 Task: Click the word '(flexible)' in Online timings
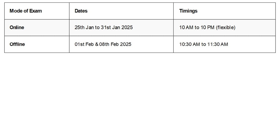[x=225, y=28]
